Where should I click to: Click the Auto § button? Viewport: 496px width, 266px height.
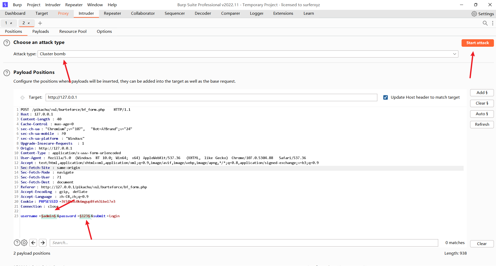point(482,114)
